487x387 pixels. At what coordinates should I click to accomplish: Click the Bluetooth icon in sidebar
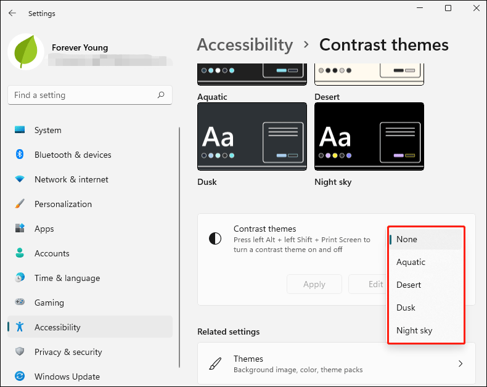coord(20,154)
